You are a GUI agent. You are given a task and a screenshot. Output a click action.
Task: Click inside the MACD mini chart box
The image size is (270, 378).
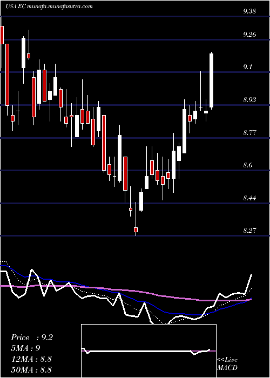click(x=148, y=351)
